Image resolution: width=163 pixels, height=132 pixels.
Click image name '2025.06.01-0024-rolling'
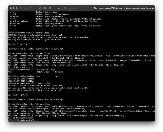coord(21,77)
